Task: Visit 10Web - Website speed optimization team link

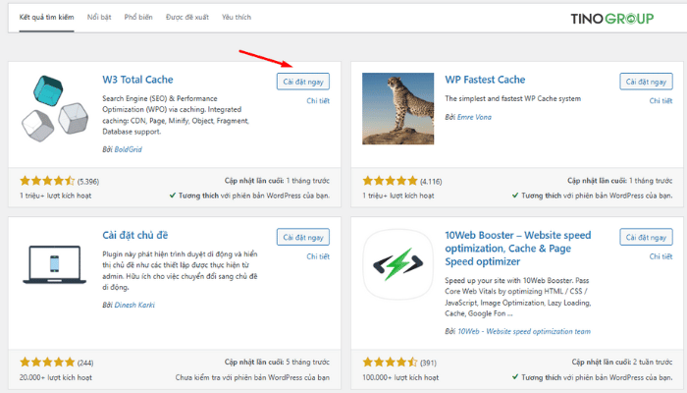Action: click(x=524, y=332)
